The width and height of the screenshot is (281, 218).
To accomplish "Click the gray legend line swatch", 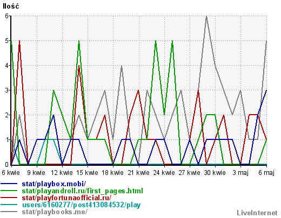I will pos(9,212).
